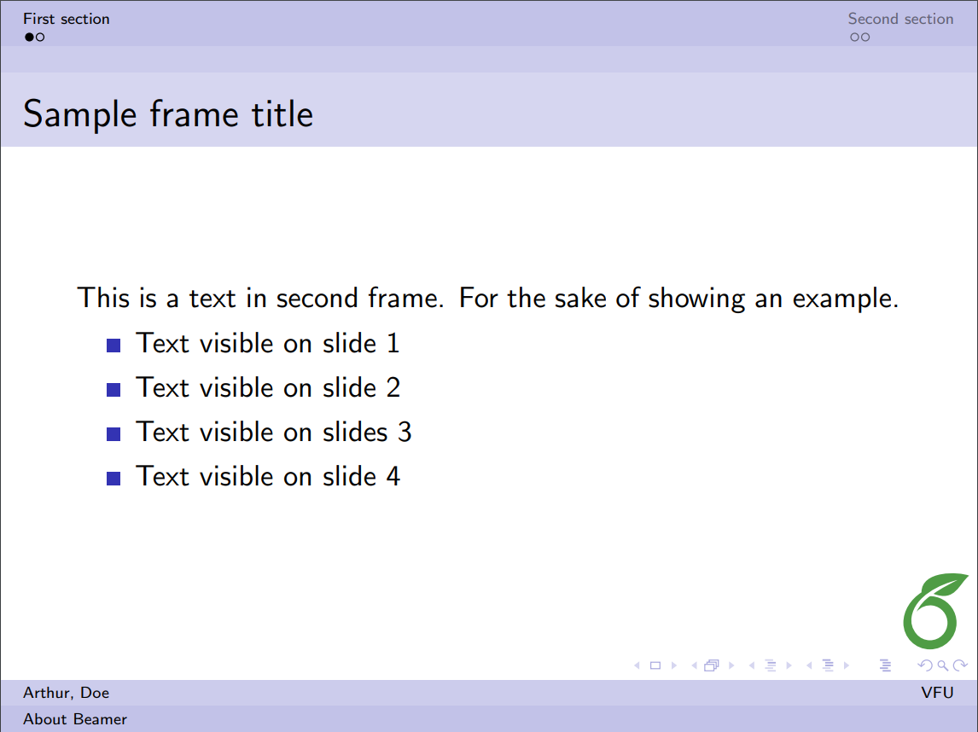Jump to Second section in header
Screen dimensions: 978x732
click(900, 19)
